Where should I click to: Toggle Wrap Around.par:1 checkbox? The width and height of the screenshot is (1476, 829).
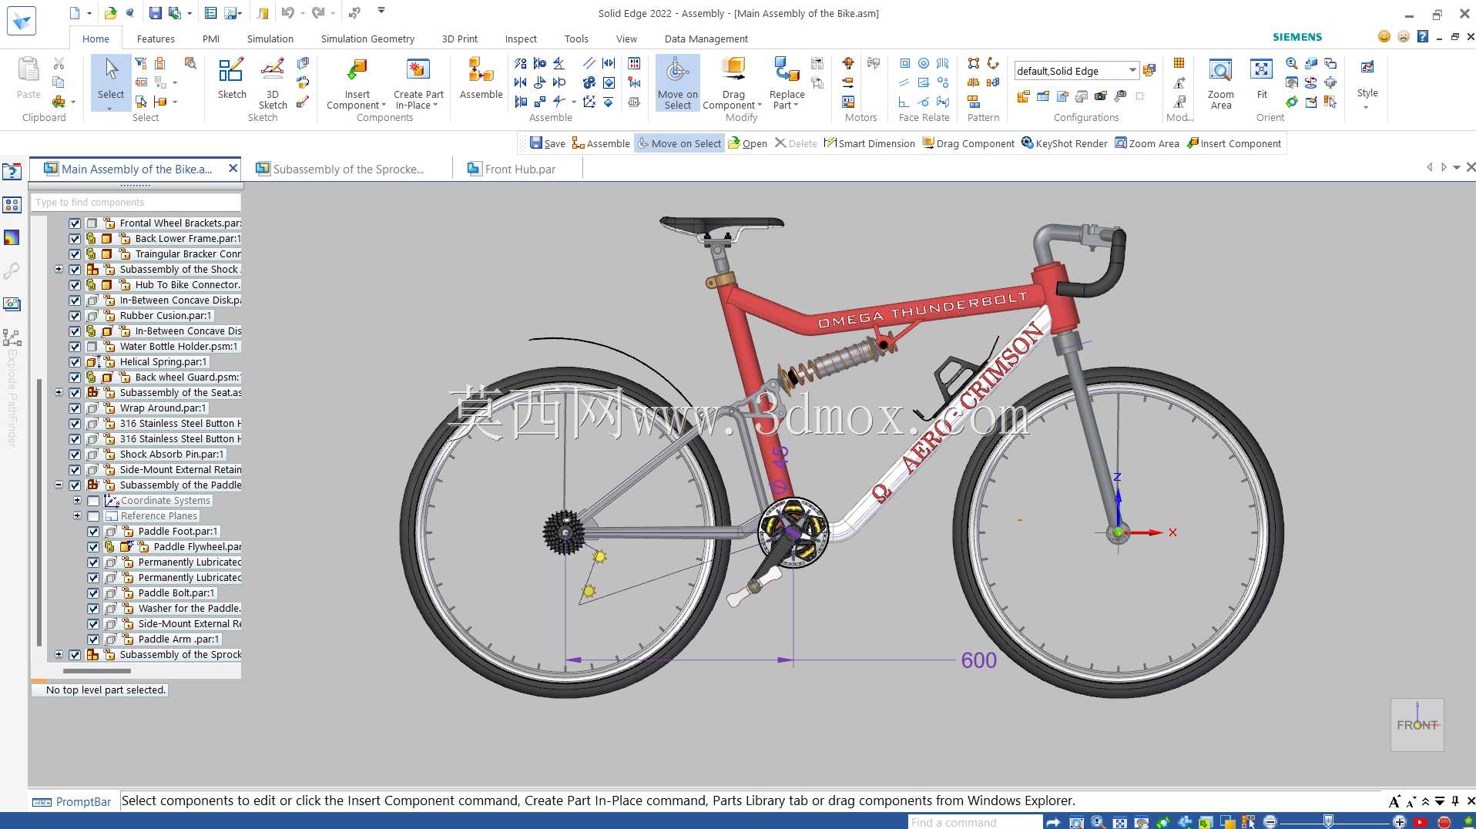[x=75, y=408]
